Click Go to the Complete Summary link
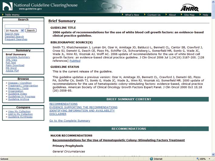The width and height of the screenshot is (215, 161). (70, 121)
